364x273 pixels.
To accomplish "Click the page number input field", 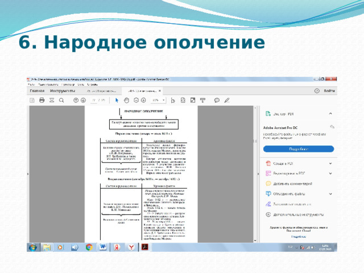I will tap(94, 100).
